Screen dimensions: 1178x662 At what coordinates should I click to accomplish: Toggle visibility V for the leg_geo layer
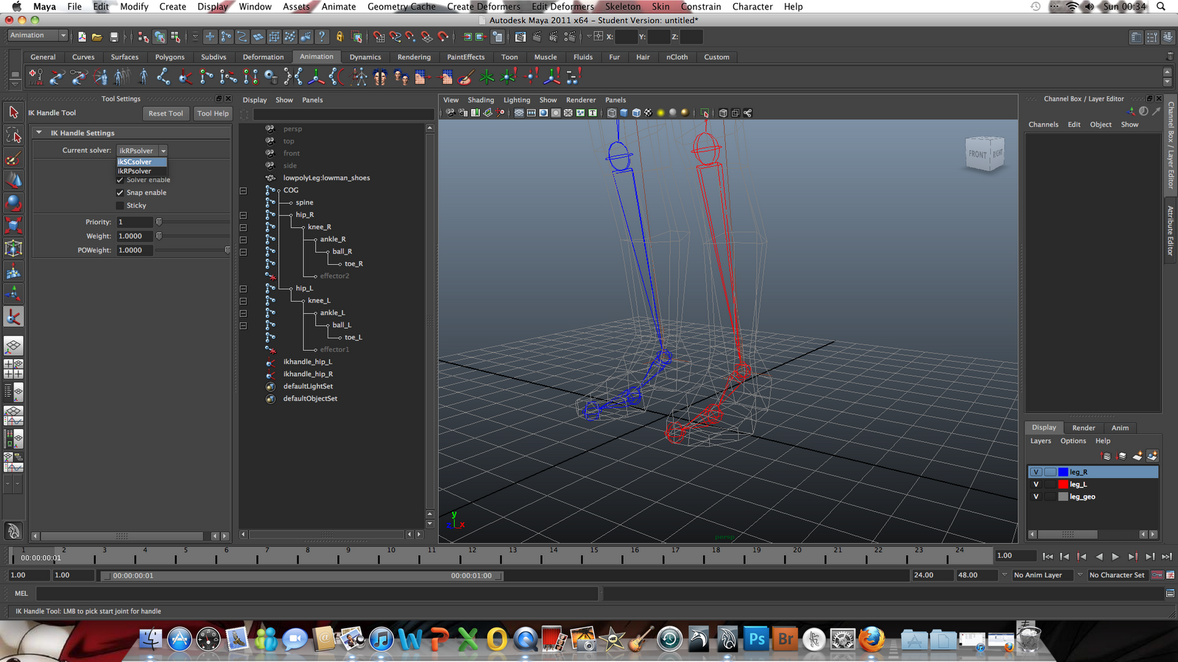coord(1036,496)
